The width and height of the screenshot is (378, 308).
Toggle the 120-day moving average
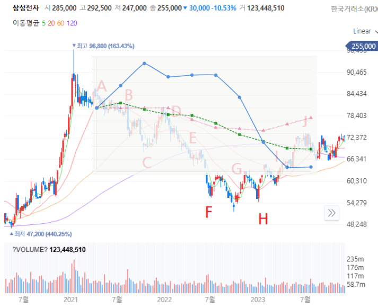click(x=72, y=23)
